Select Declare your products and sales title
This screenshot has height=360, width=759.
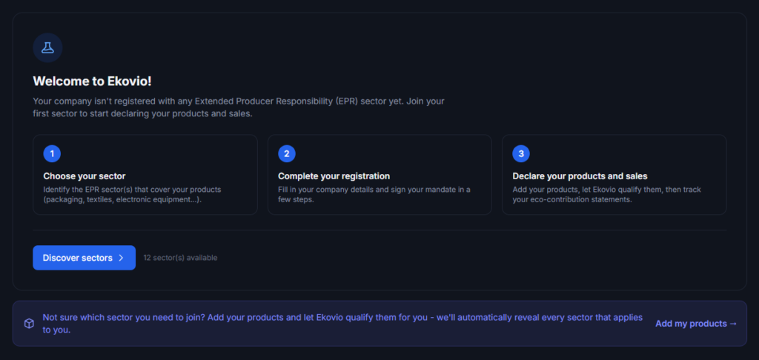click(580, 176)
